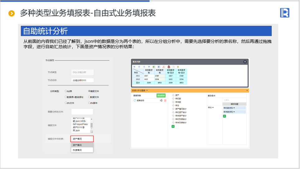Screen dimensions: 300x169
Task: Open the 年份 dropdown arrow
Action: pyautogui.click(x=213, y=107)
